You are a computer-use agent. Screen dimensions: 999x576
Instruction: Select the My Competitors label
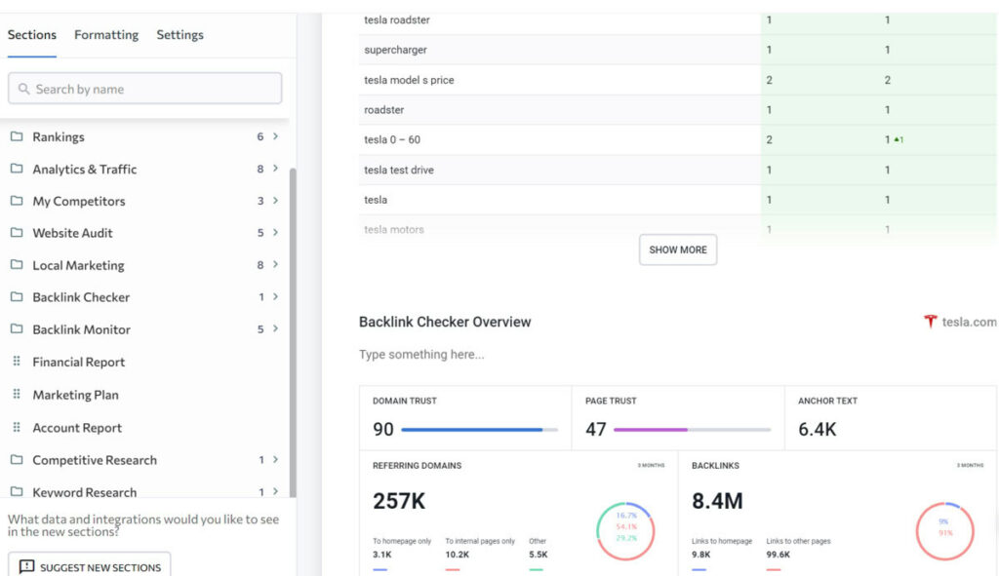[x=79, y=201]
